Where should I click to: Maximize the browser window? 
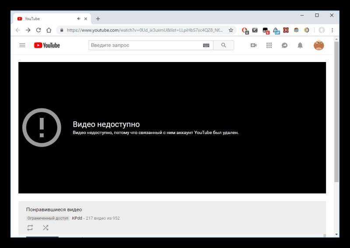(x=317, y=15)
